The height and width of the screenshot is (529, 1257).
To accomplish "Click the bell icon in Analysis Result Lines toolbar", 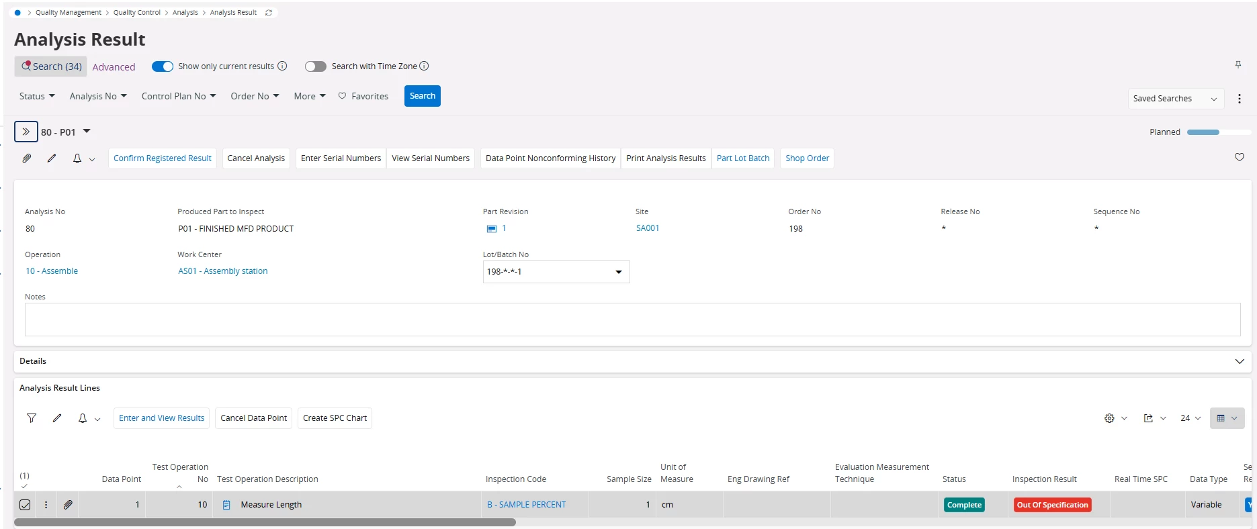I will [83, 418].
